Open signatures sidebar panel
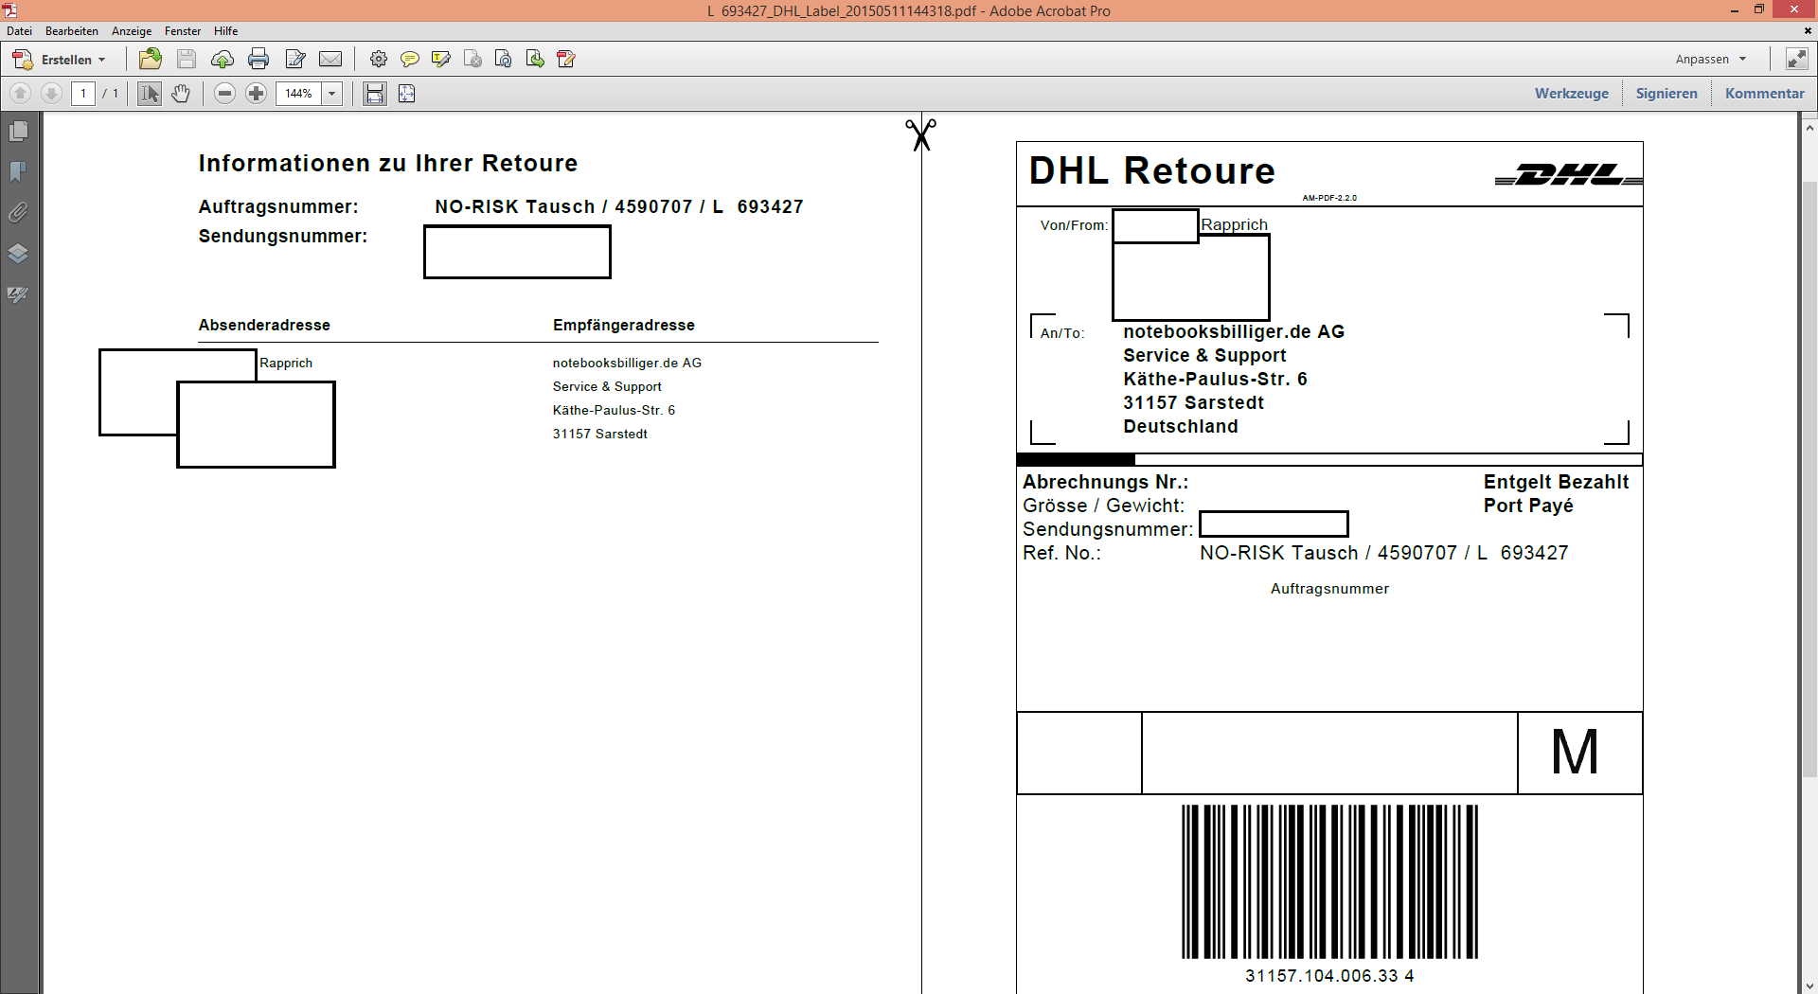 coord(18,294)
